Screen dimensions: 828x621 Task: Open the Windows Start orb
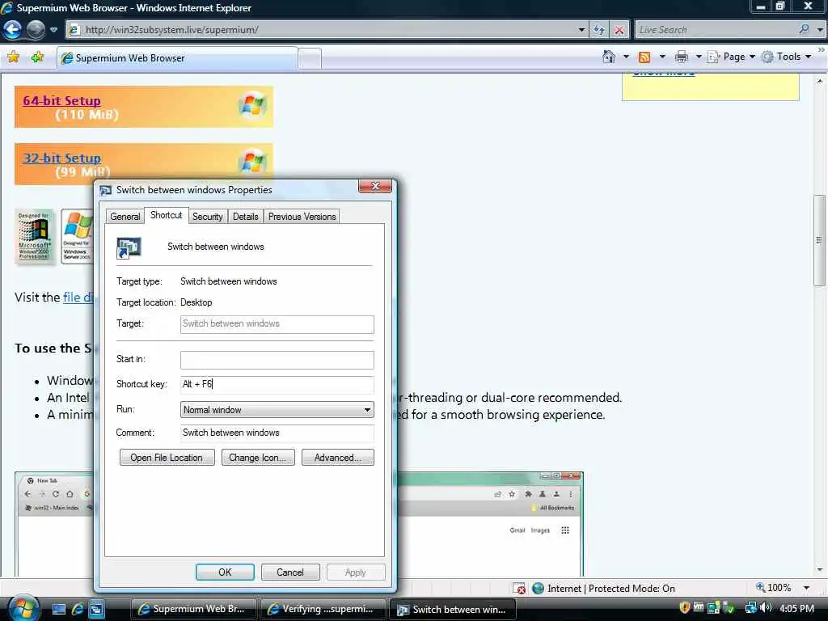23,608
